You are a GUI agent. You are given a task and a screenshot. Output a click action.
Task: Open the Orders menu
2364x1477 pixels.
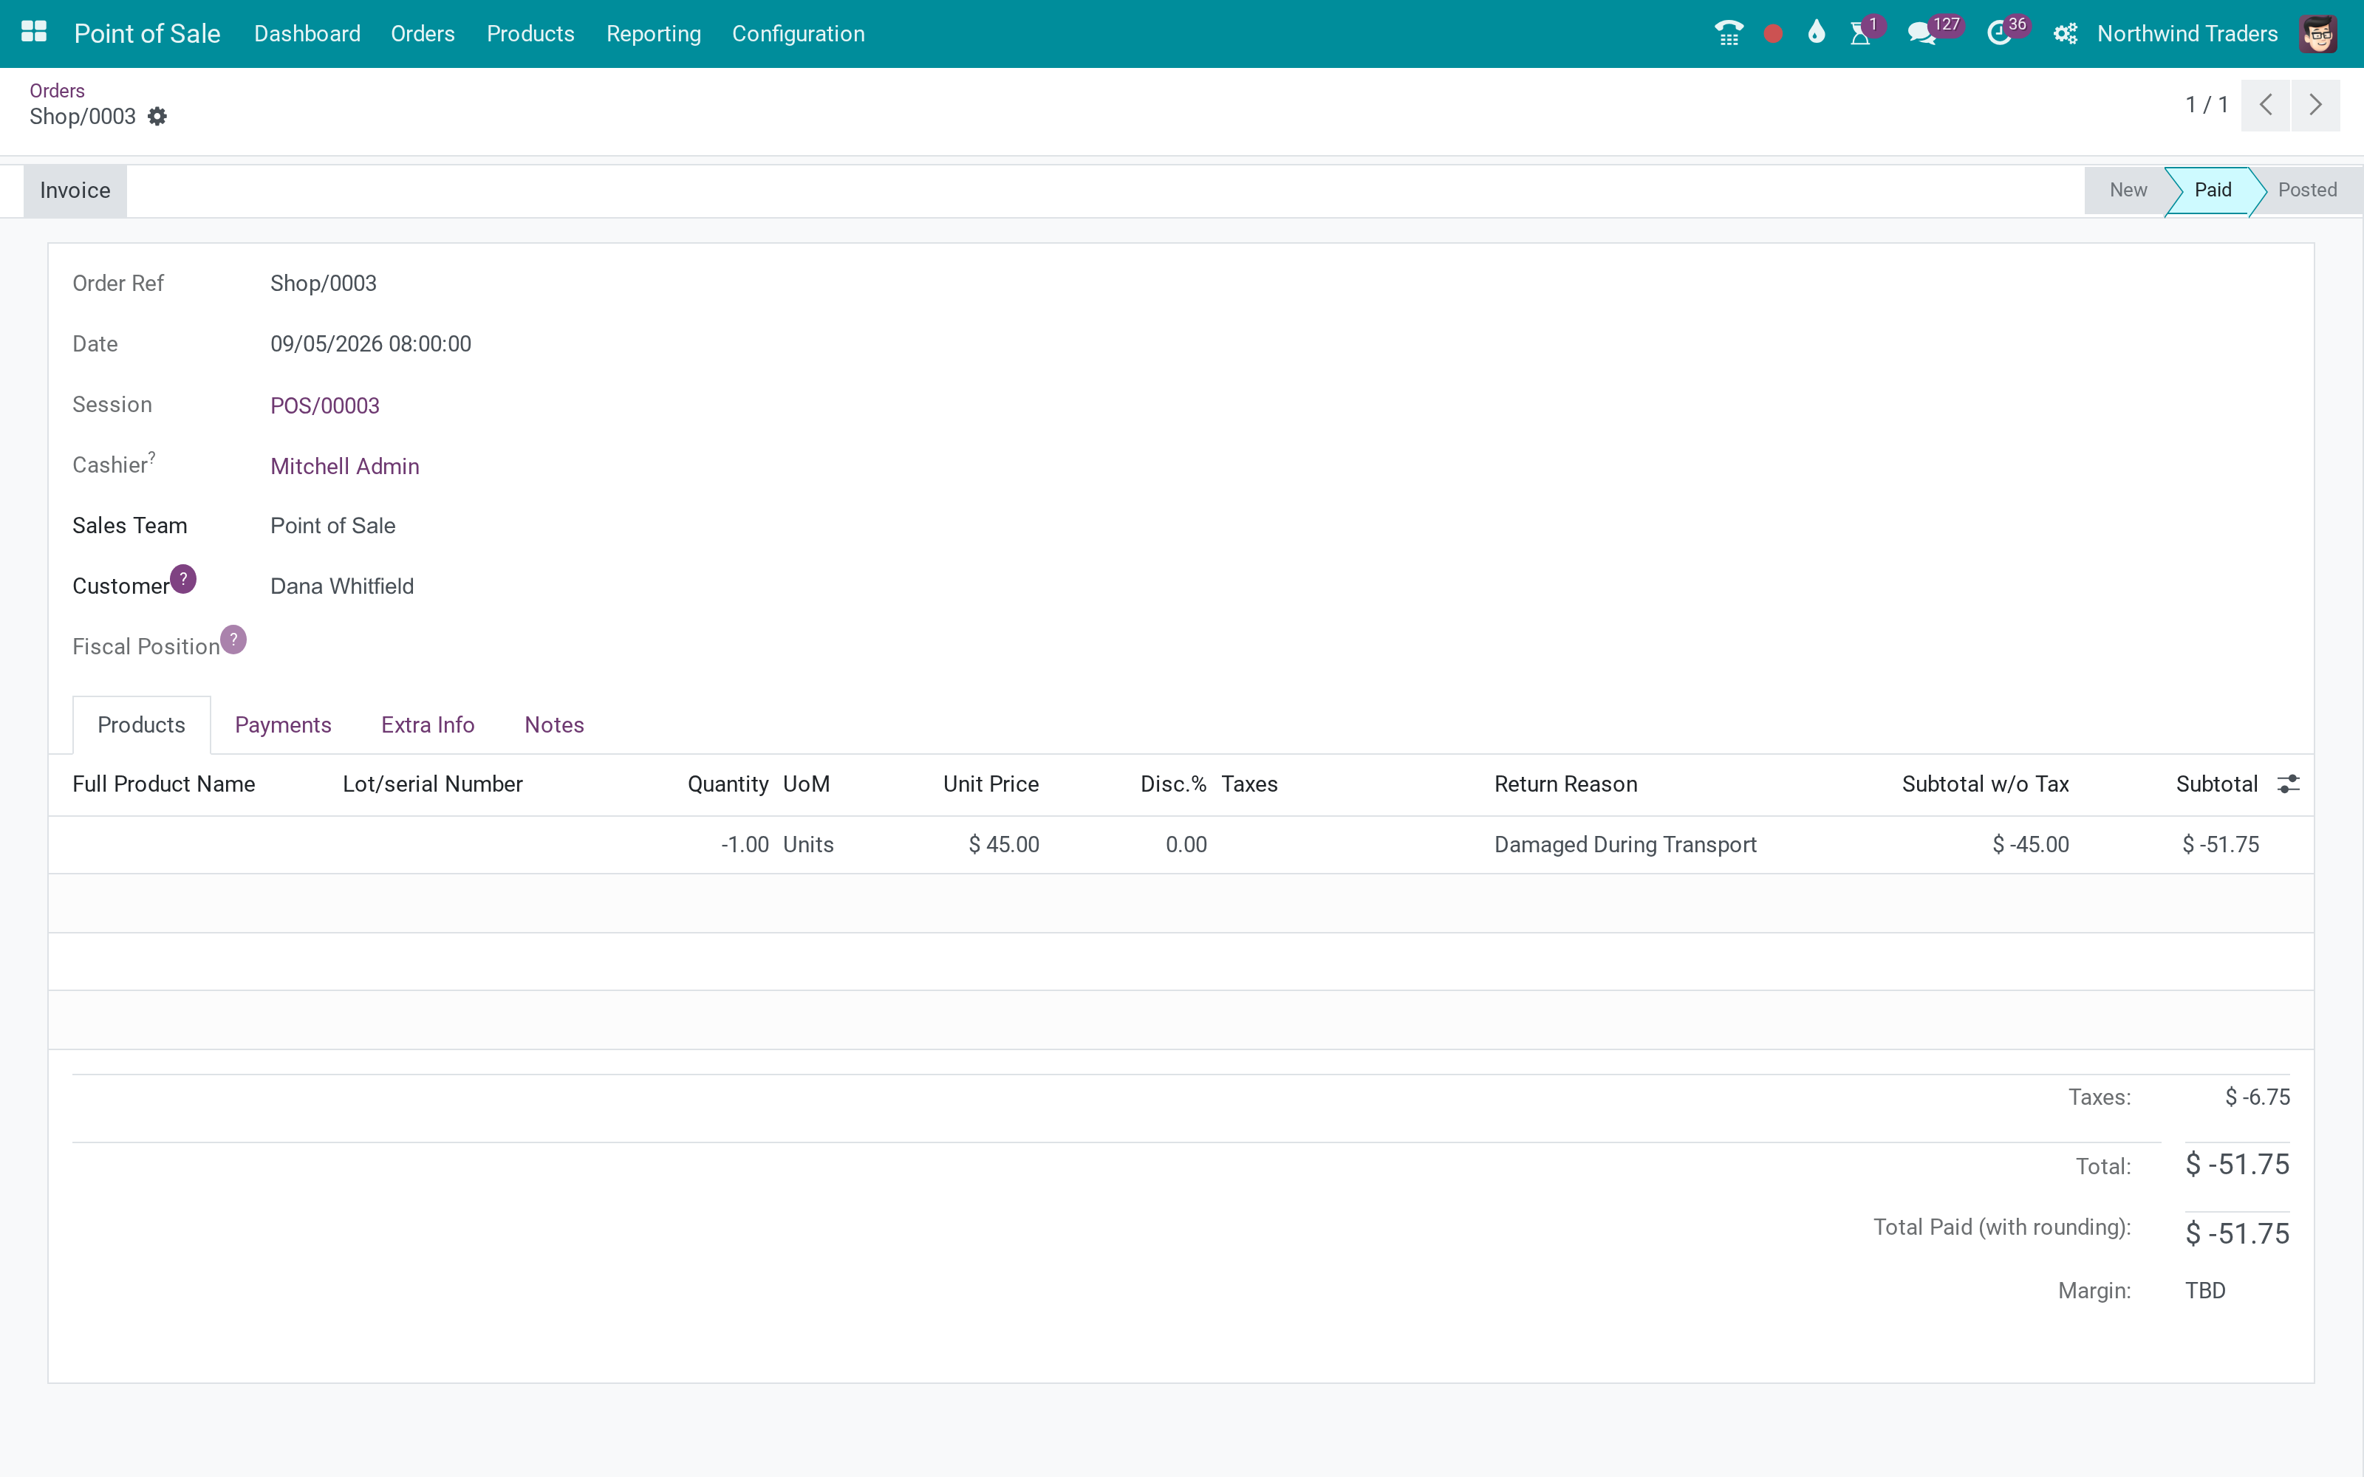point(423,33)
